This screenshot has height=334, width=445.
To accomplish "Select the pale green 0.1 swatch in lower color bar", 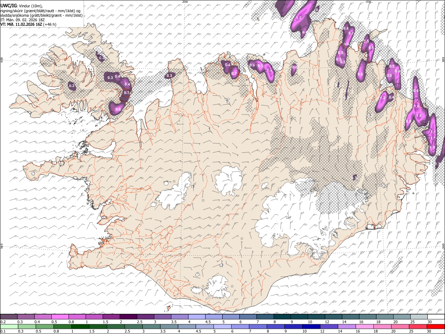I will click(9, 326).
